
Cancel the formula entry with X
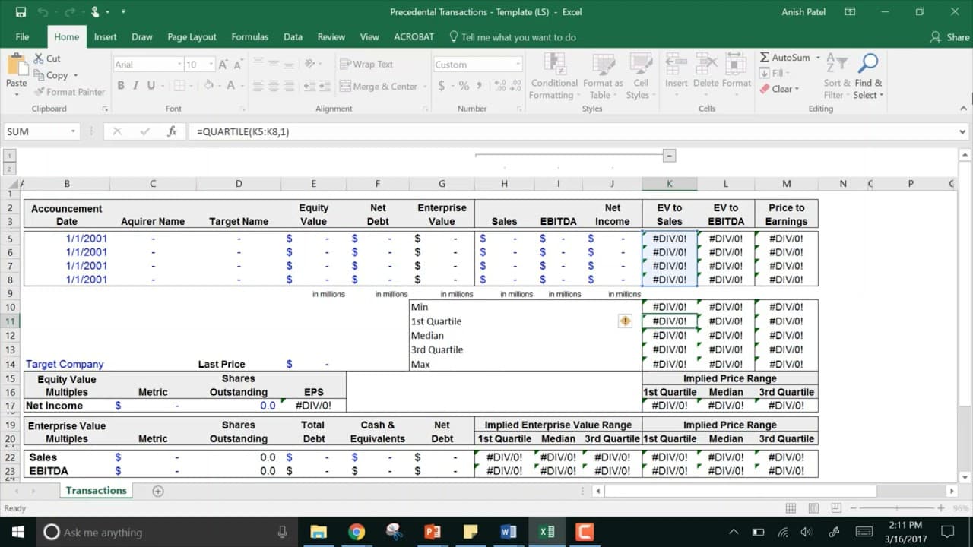(x=117, y=131)
